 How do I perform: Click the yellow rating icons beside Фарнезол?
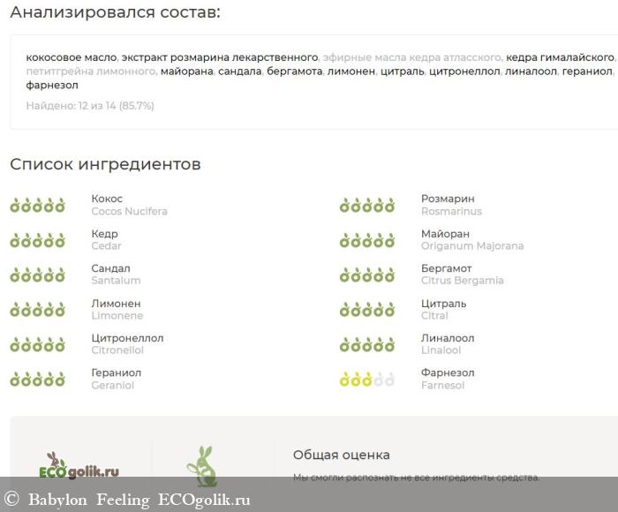pyautogui.click(x=367, y=380)
